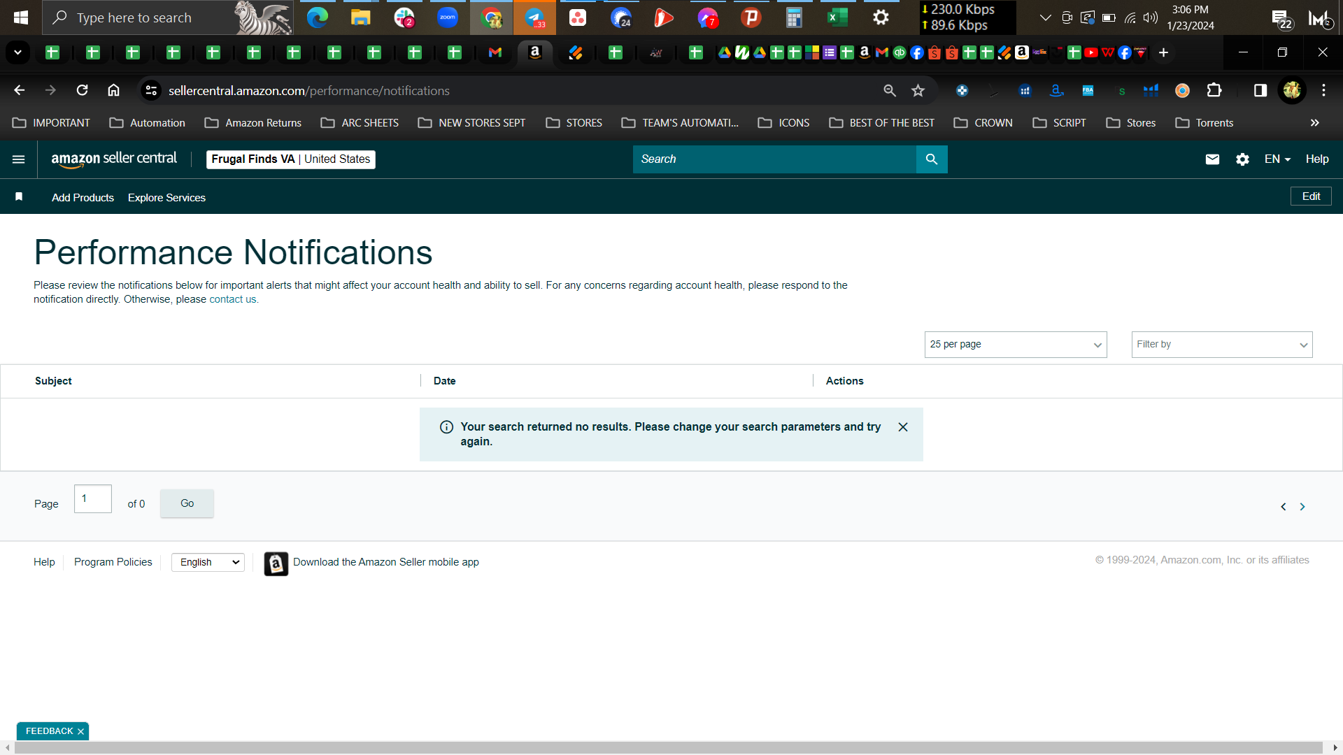Click the bookmark flag icon
The width and height of the screenshot is (1343, 755).
pos(19,197)
